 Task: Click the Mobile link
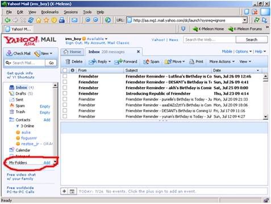tap(227, 52)
